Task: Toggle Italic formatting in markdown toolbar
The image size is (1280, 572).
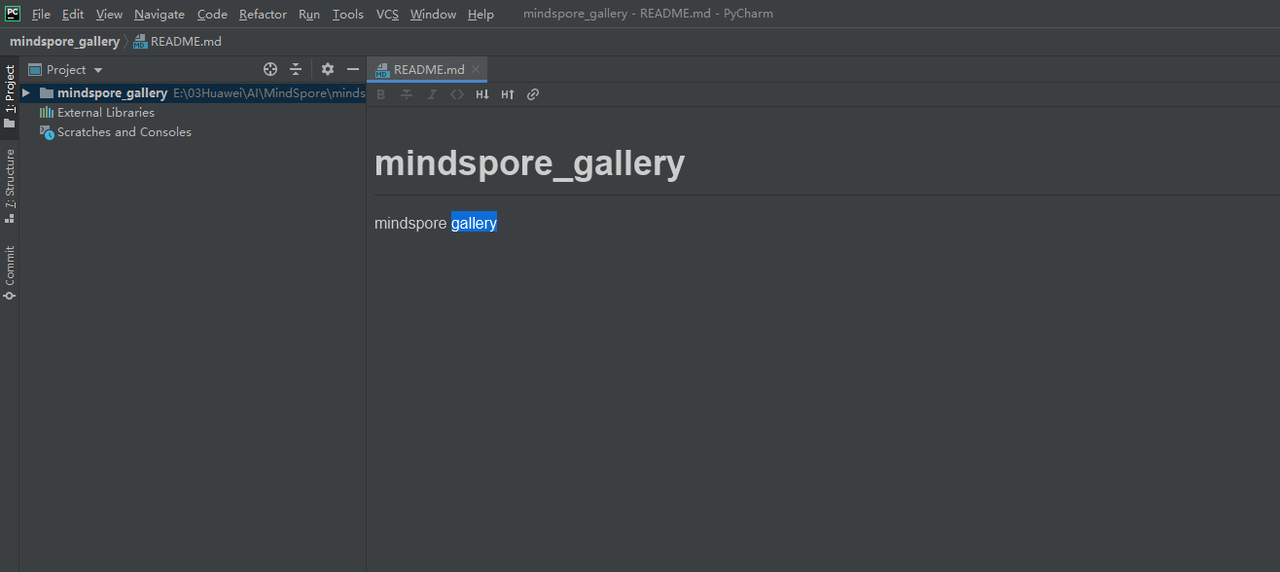Action: (432, 94)
